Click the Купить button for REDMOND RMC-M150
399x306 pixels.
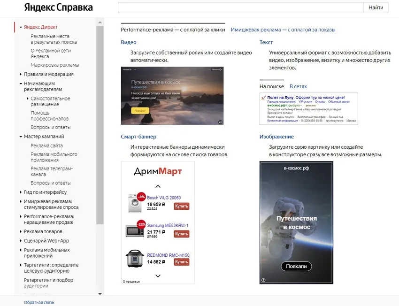coord(182,261)
